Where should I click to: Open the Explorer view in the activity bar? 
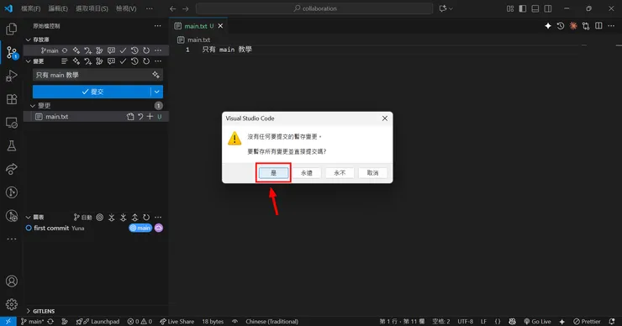tap(12, 29)
